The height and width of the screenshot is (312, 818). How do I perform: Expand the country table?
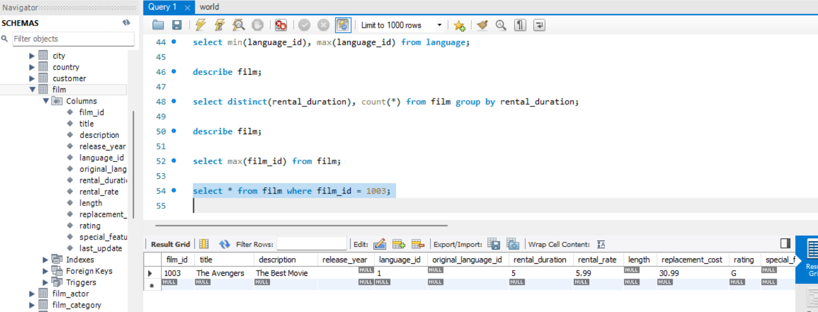(32, 67)
